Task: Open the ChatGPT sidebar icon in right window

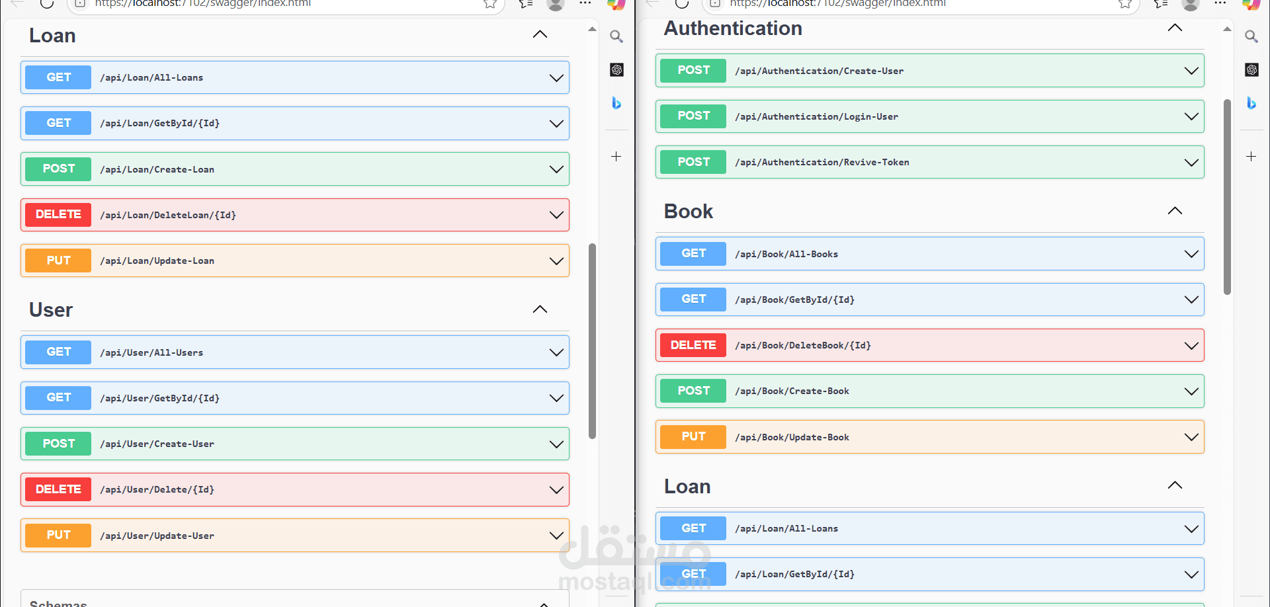Action: [1251, 69]
